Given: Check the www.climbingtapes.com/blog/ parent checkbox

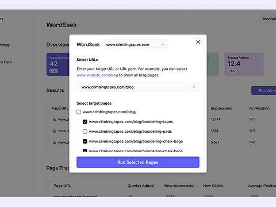Looking at the screenshot, I should 79,112.
